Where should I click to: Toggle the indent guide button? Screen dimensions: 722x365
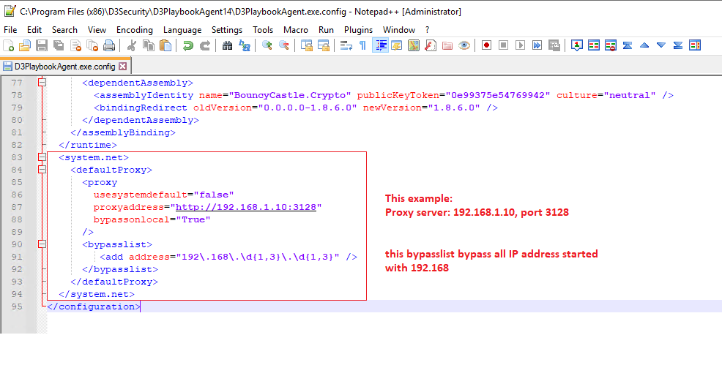click(x=380, y=45)
